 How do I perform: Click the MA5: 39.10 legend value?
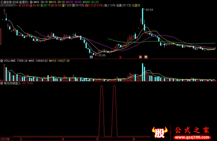[40, 2]
